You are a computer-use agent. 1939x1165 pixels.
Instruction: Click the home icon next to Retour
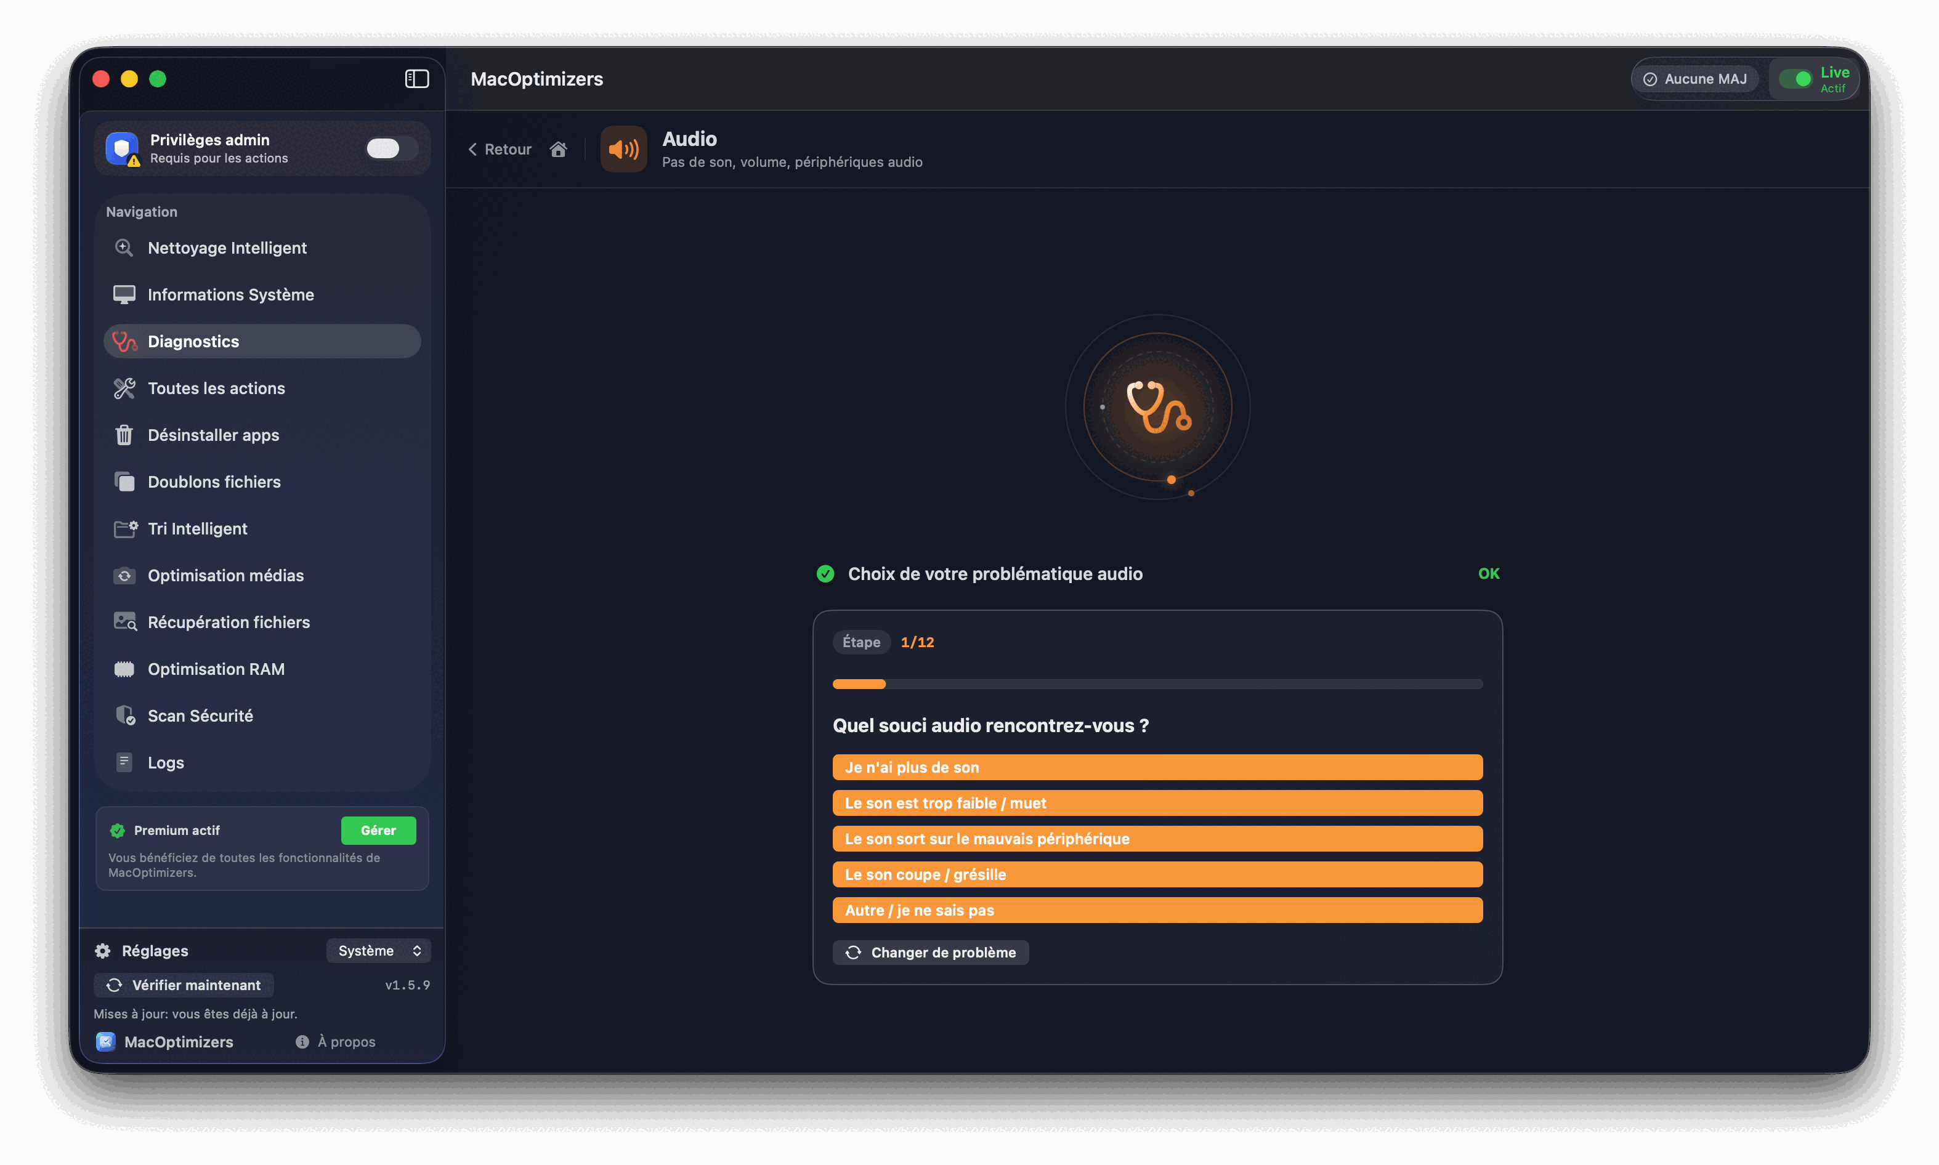[559, 149]
